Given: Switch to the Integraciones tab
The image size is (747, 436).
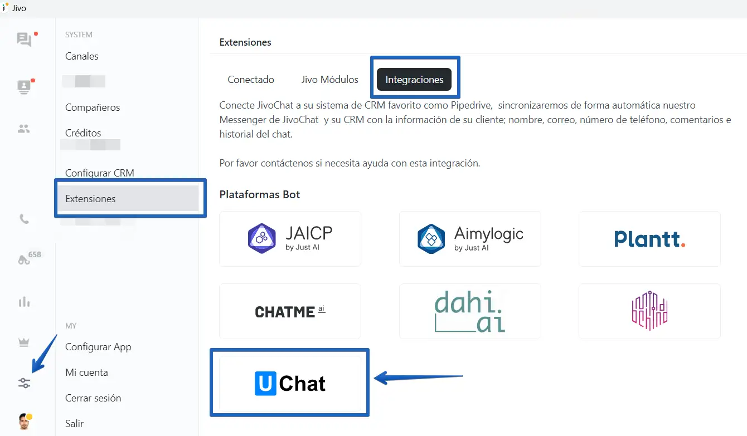Looking at the screenshot, I should click(414, 80).
